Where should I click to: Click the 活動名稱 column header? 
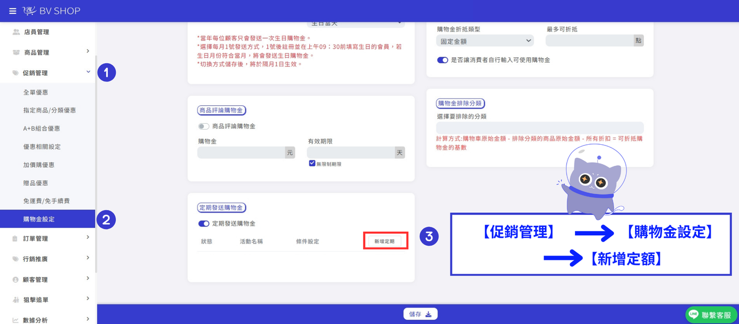251,241
